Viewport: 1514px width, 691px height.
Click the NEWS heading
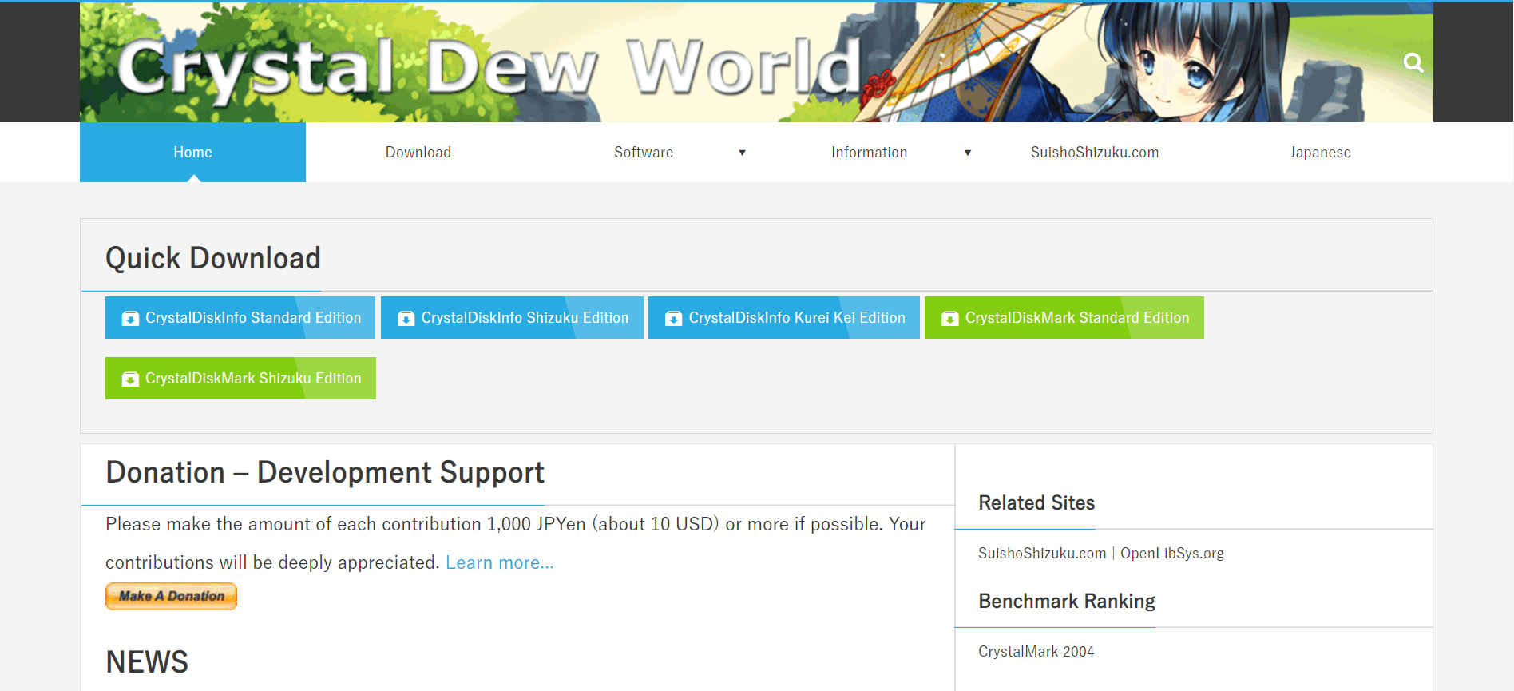click(x=147, y=661)
